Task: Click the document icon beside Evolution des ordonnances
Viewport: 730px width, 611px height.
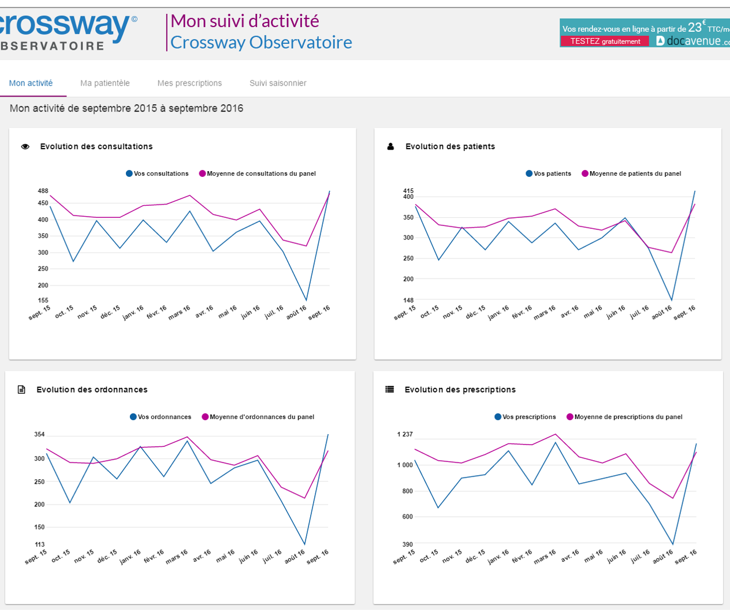Action: click(21, 390)
